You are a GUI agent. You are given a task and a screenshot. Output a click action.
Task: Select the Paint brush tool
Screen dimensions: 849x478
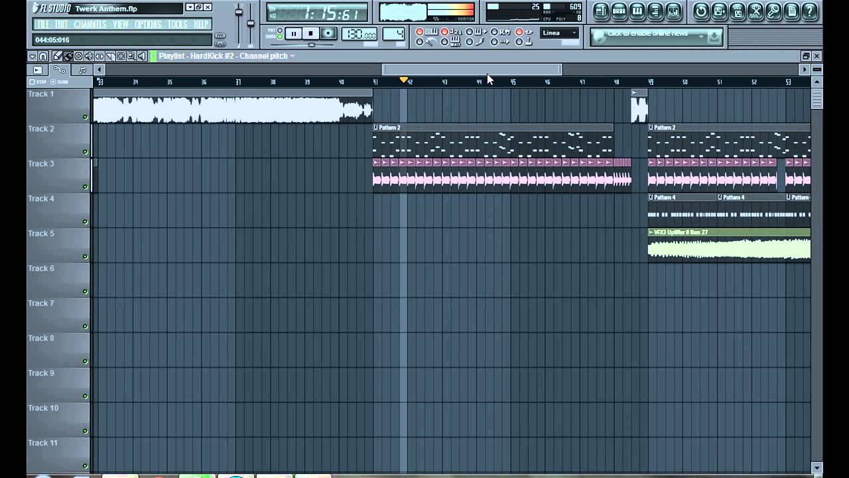[67, 56]
